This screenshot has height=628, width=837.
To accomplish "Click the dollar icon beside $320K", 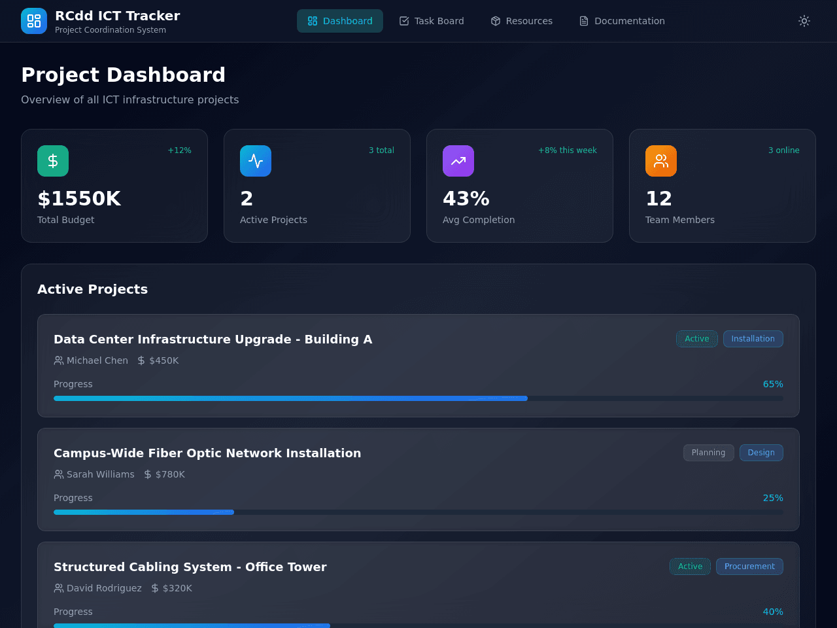I will click(155, 588).
